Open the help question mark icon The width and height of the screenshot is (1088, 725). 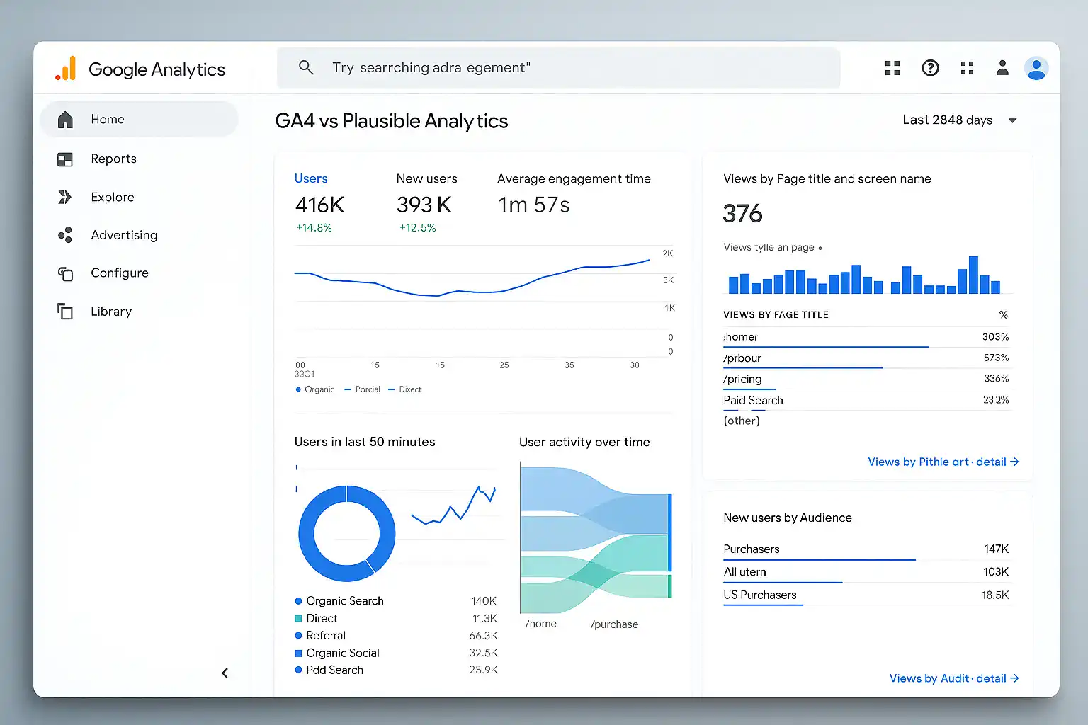930,68
